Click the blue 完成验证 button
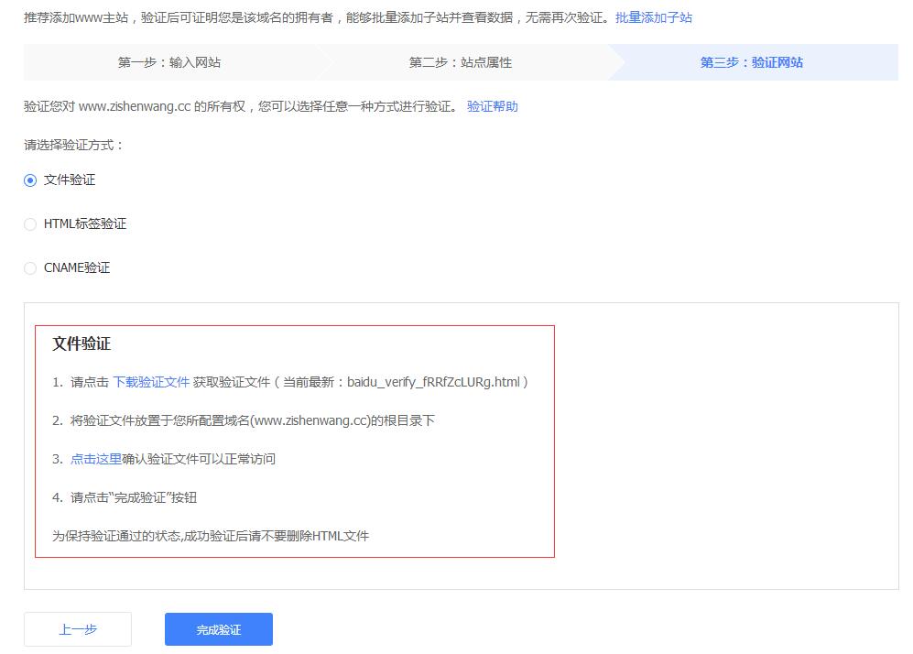Image resolution: width=913 pixels, height=654 pixels. coord(218,628)
